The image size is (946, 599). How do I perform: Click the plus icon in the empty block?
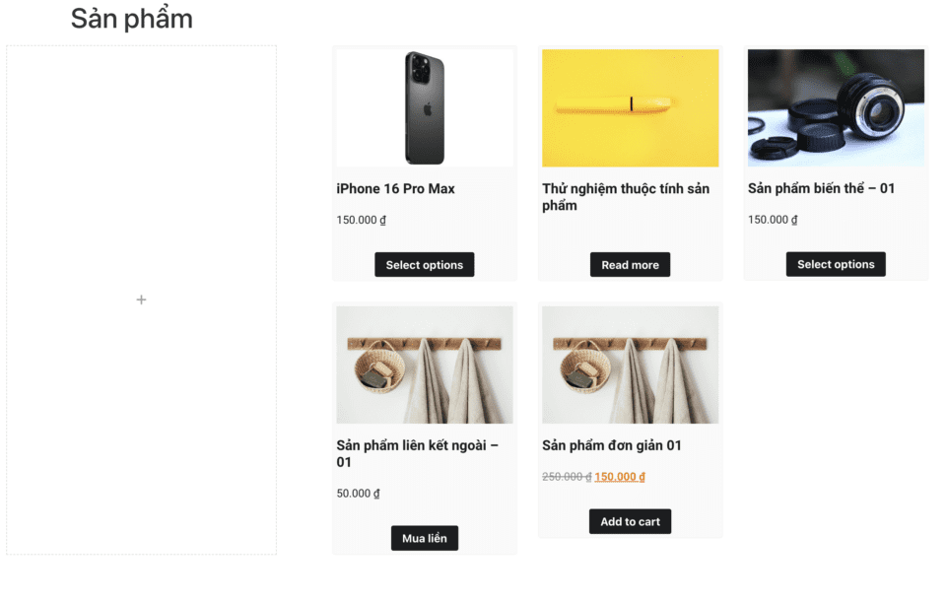click(x=141, y=299)
